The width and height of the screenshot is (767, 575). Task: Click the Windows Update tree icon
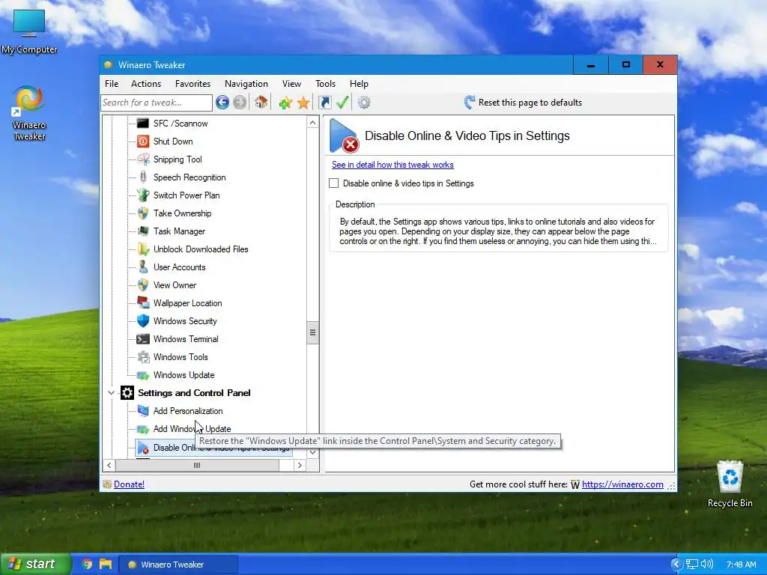click(x=143, y=375)
